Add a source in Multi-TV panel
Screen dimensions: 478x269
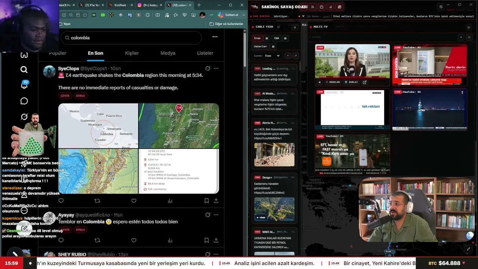pyautogui.click(x=461, y=37)
